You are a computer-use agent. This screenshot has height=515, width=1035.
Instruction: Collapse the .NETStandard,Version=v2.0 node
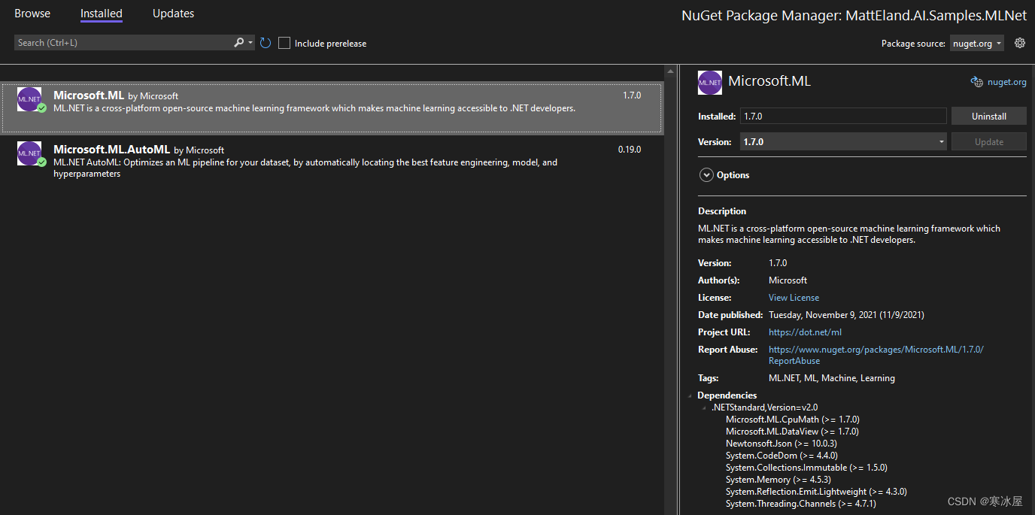(704, 407)
